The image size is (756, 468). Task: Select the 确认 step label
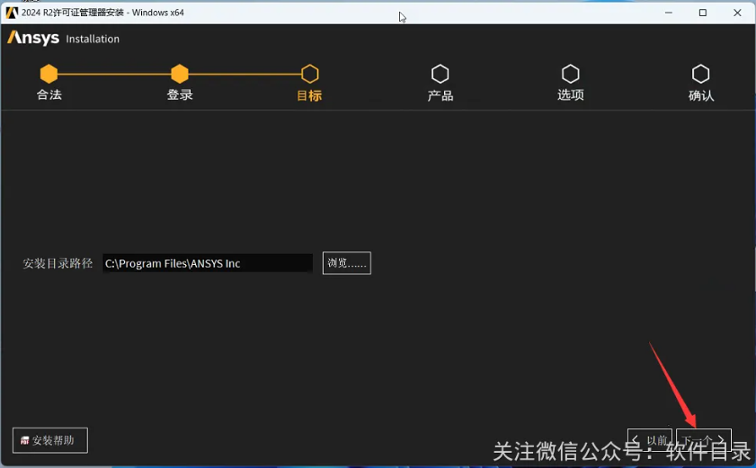(700, 95)
